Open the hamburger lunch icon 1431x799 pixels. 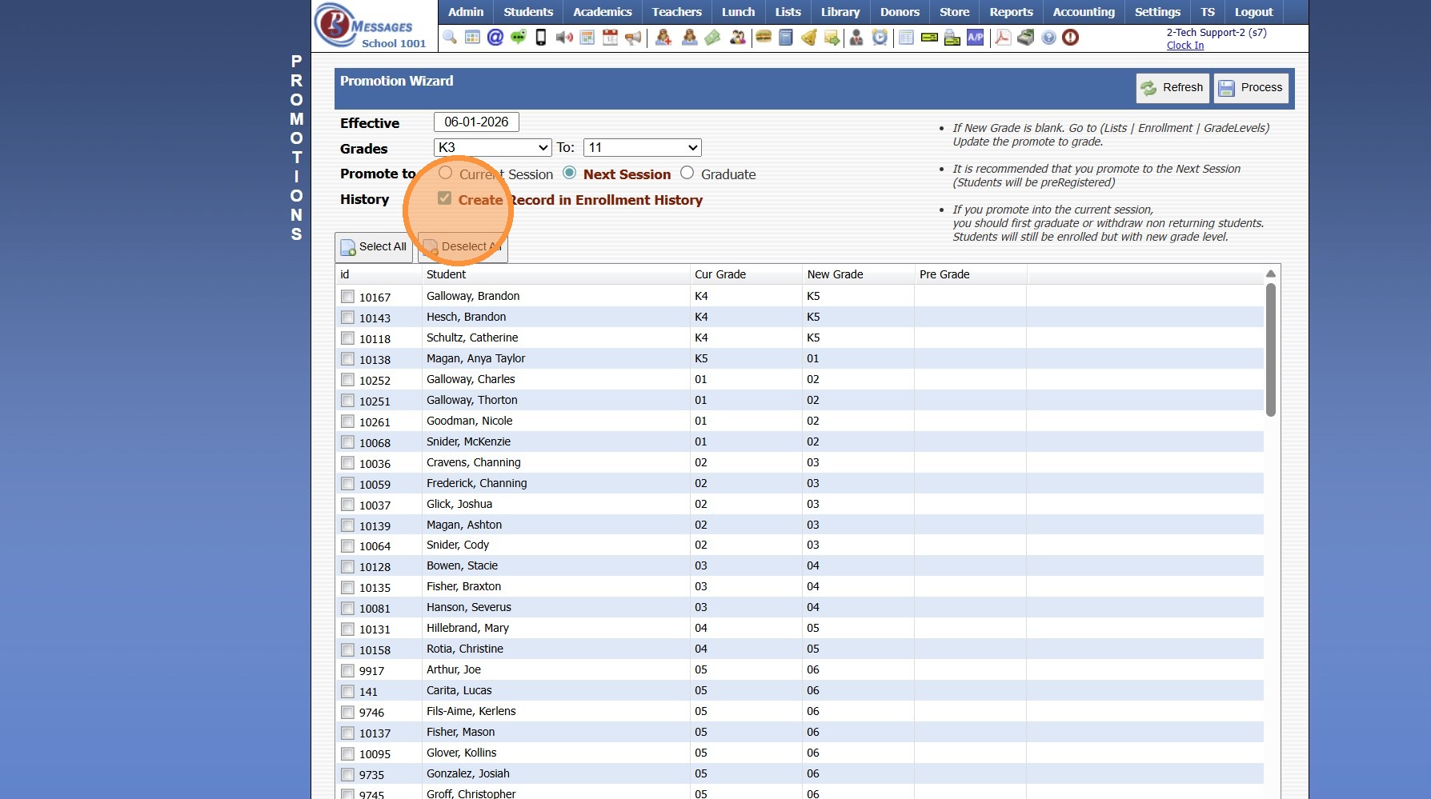764,38
